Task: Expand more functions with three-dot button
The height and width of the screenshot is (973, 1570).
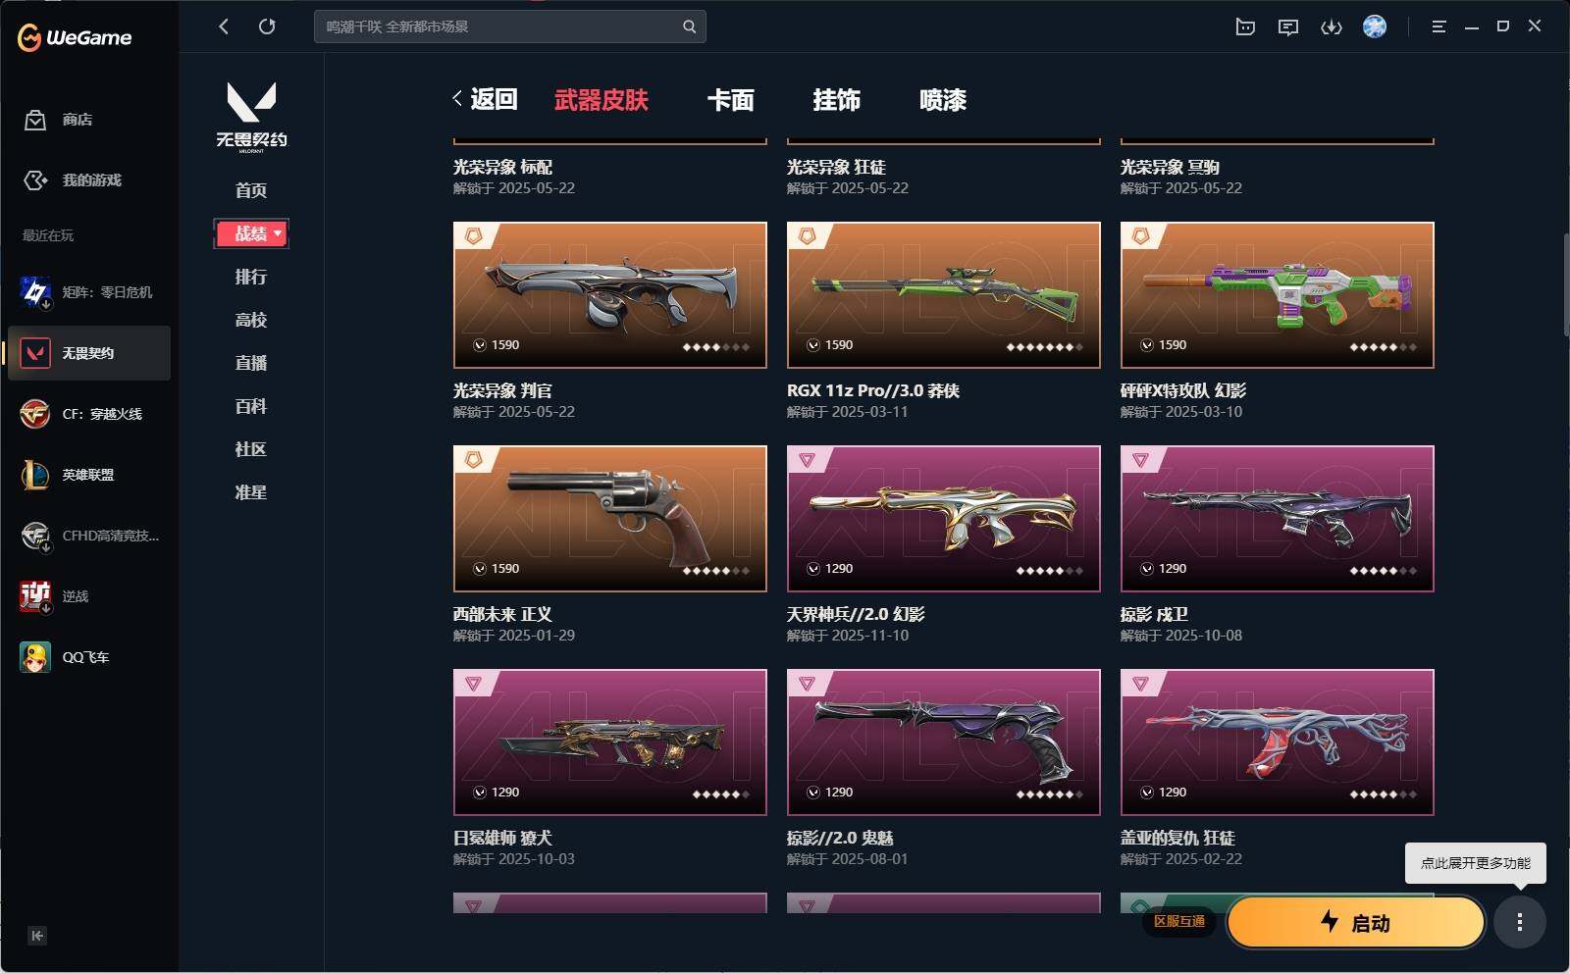Action: 1520,922
